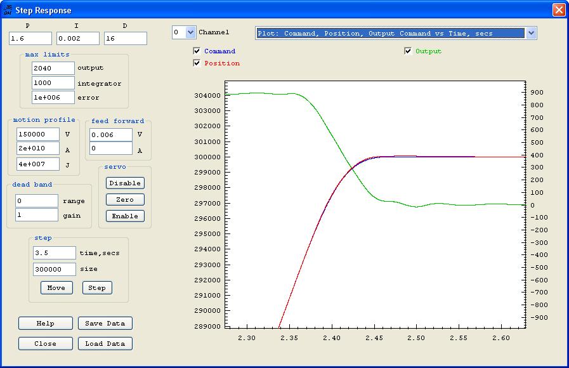
Task: Click the P gain input field
Action: point(30,39)
